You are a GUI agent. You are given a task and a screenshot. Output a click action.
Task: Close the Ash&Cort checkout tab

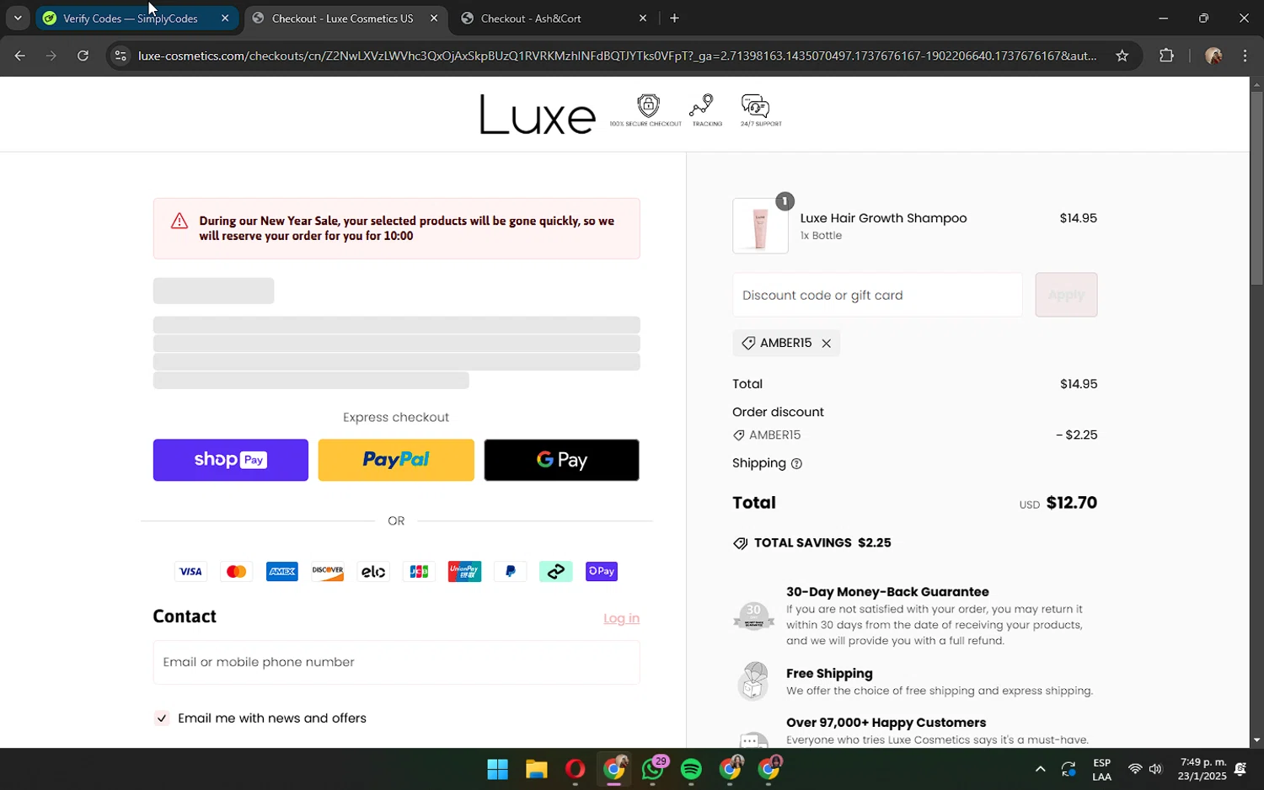pos(643,19)
